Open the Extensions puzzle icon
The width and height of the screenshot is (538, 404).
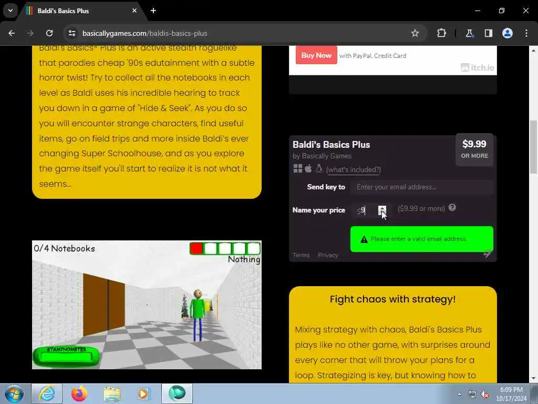click(x=441, y=33)
